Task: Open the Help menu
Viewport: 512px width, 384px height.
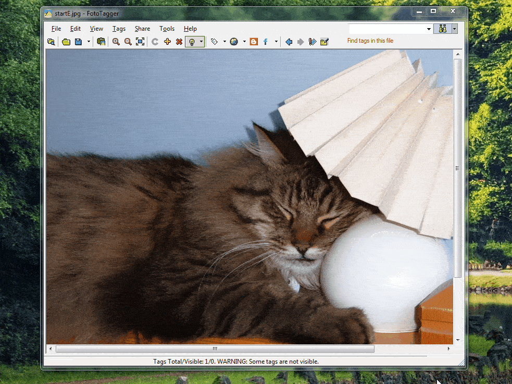Action: coord(190,29)
